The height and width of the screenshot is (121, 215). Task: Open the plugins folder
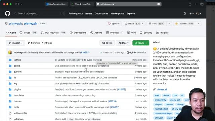17,89
